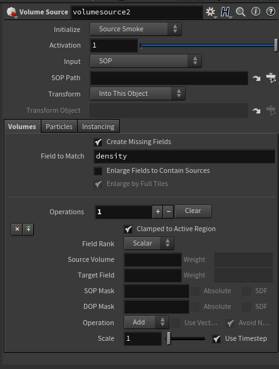Click the Field to Match label
Viewport: 279px width, 369px height.
tap(63, 156)
